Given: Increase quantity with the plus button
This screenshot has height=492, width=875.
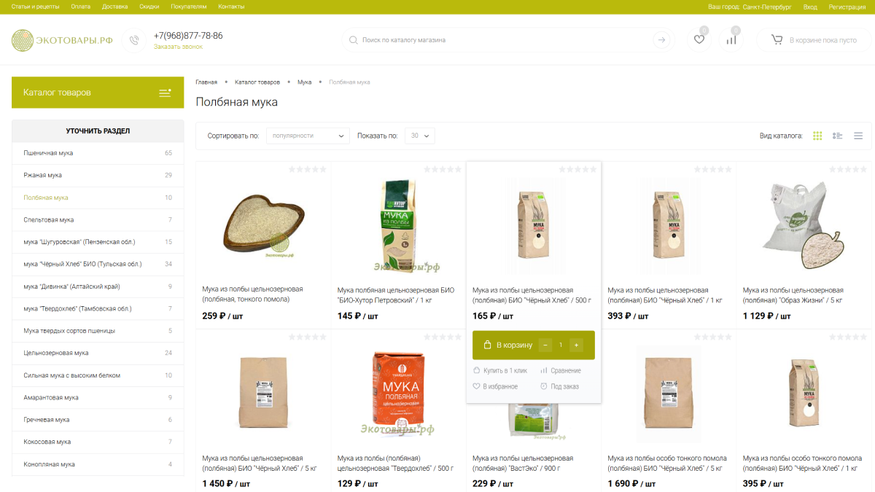Looking at the screenshot, I should click(x=576, y=345).
